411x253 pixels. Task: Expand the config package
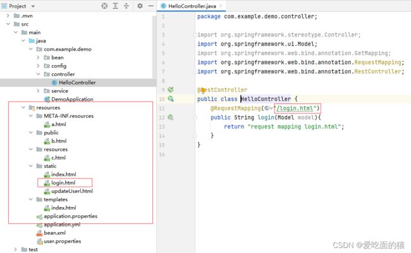point(39,66)
